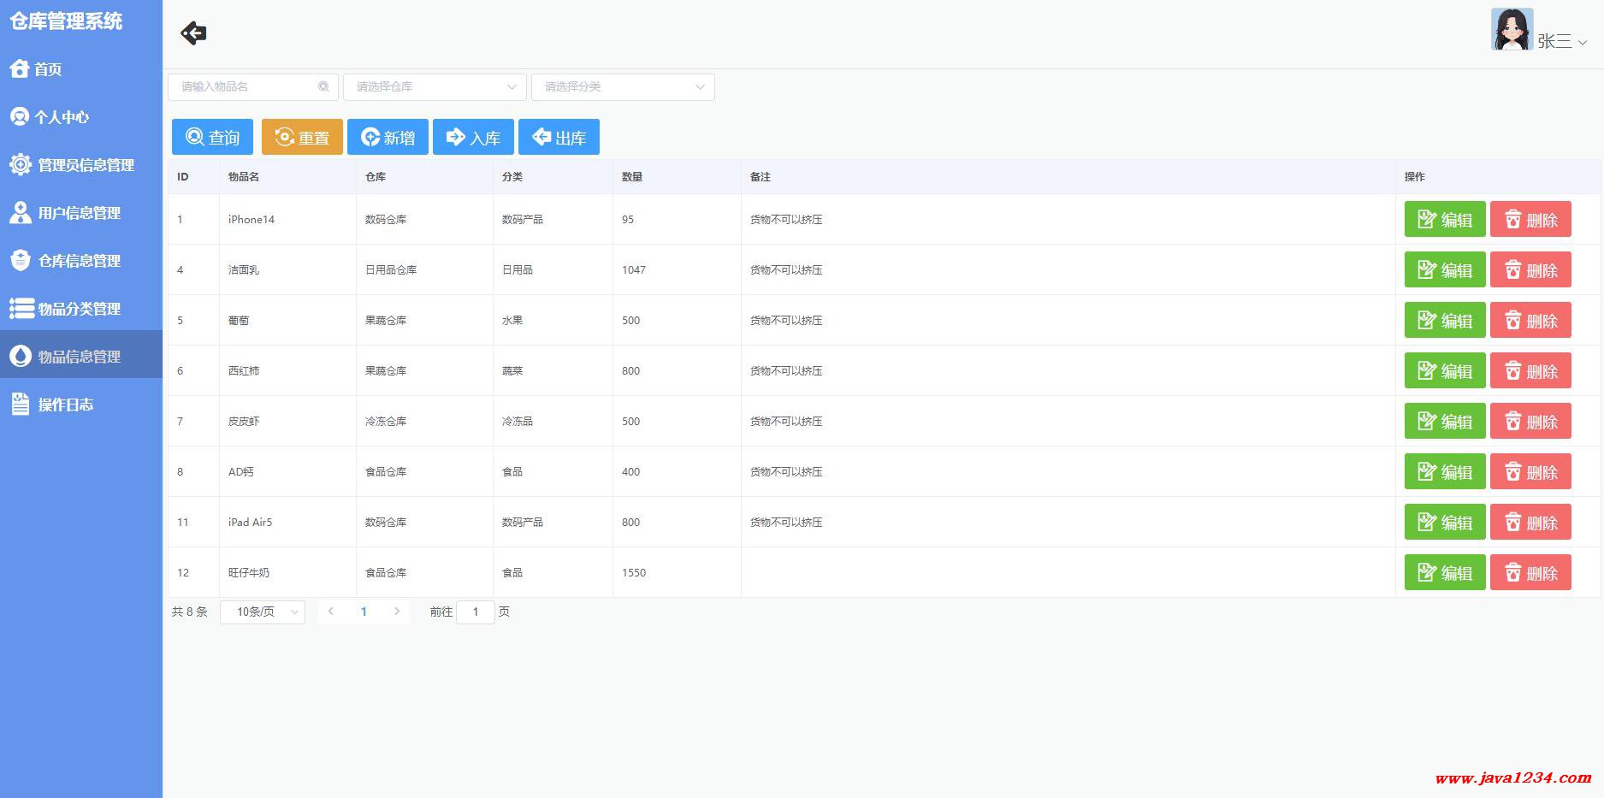The height and width of the screenshot is (798, 1604).
Task: Edit the AD钙 row
Action: (x=1445, y=471)
